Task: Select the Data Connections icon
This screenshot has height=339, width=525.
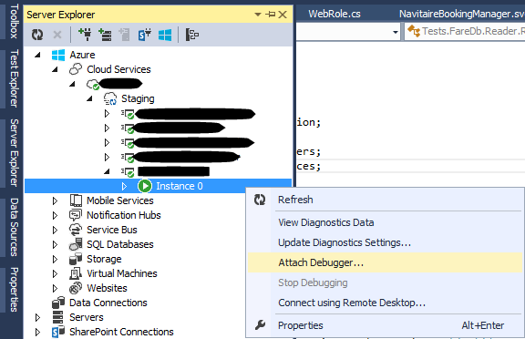Action: [58, 303]
